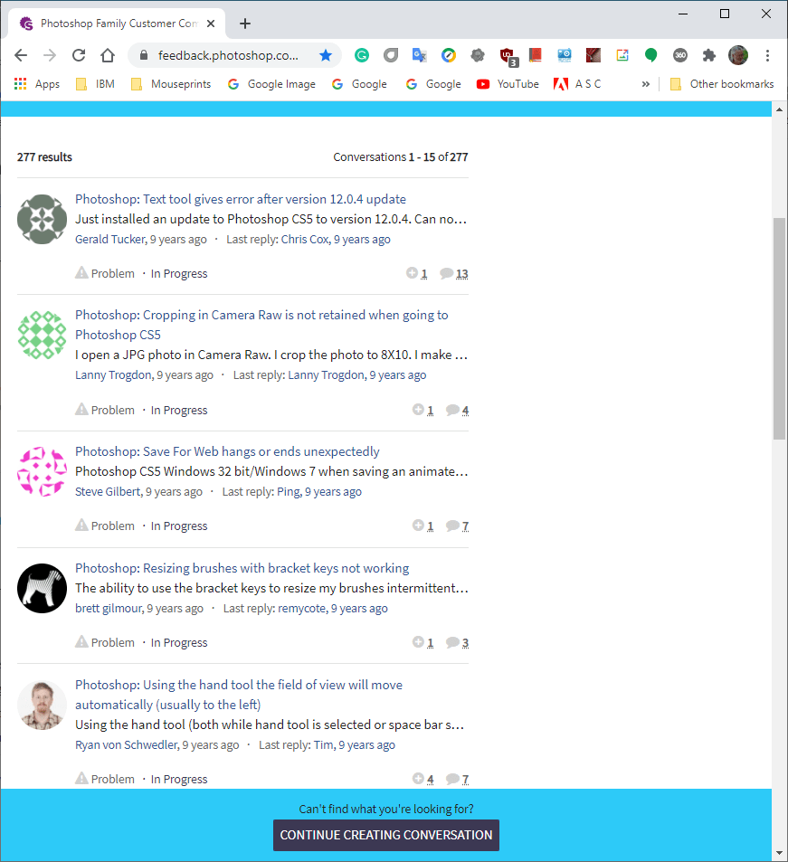Close the Photoshop Family Customer tab
Image resolution: width=788 pixels, height=862 pixels.
click(x=211, y=24)
